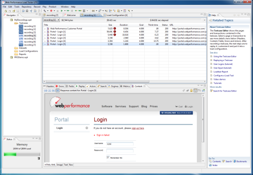Select Load Configurations folder in Navigator
Viewport: 253px width, 175px height.
coord(29,51)
